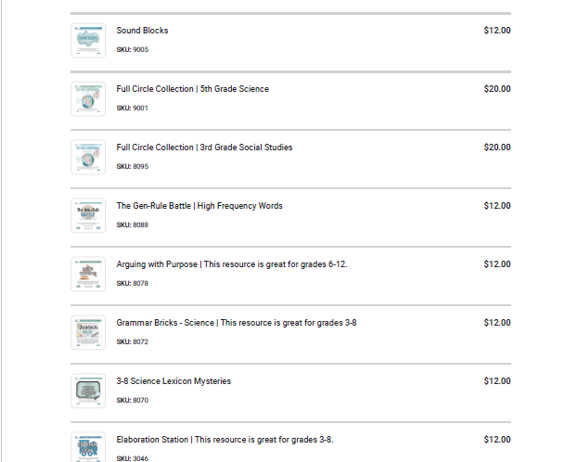Click the Grammar Bricks - Science thumbnail
This screenshot has height=462, width=578.
88,332
